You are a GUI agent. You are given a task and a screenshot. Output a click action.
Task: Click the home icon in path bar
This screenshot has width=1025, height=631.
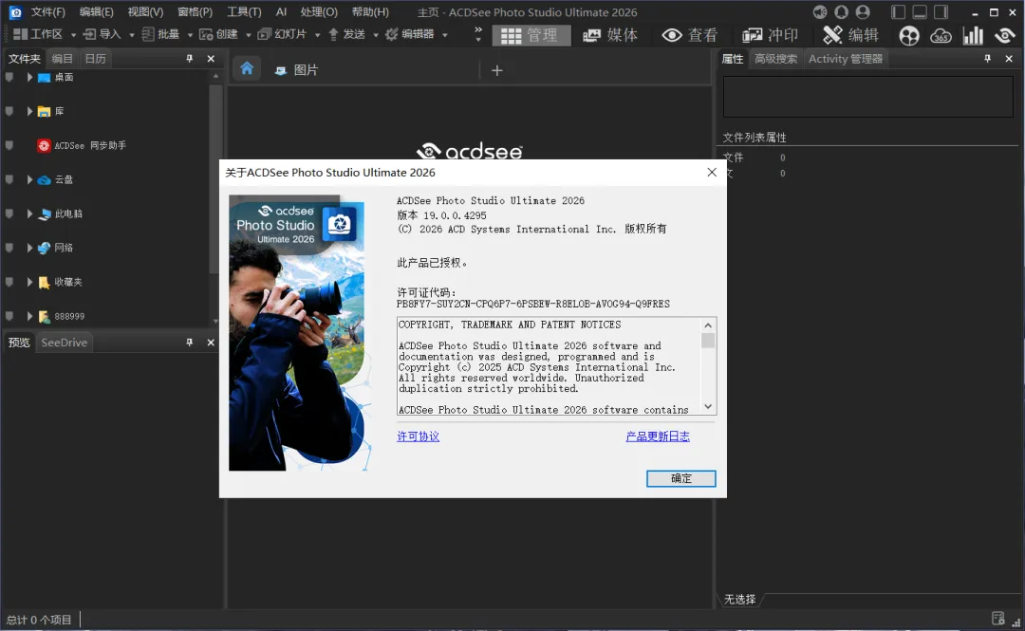[247, 68]
